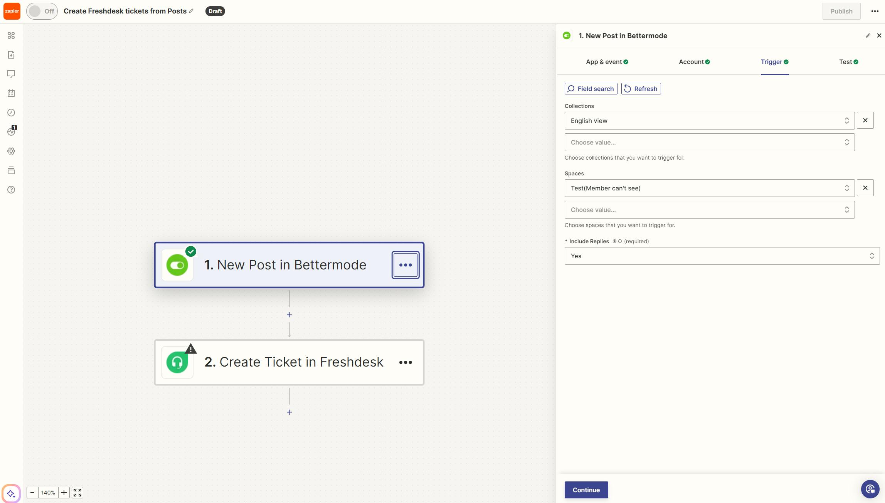The width and height of the screenshot is (885, 503).
Task: Remove English view collection
Action: 865,121
